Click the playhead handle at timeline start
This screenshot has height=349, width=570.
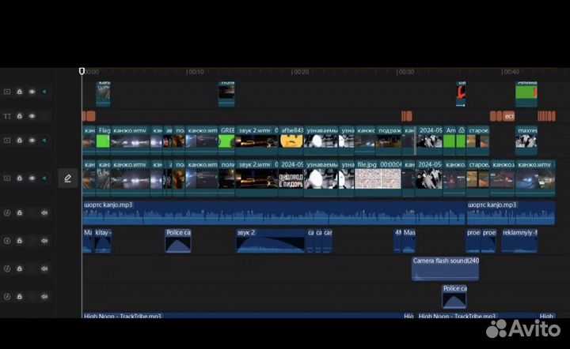pyautogui.click(x=82, y=71)
